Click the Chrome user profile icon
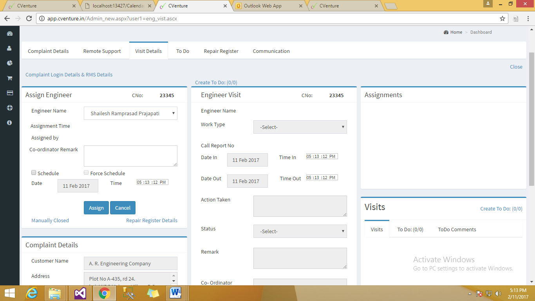Screen dimensions: 535x301 pyautogui.click(x=488, y=4)
